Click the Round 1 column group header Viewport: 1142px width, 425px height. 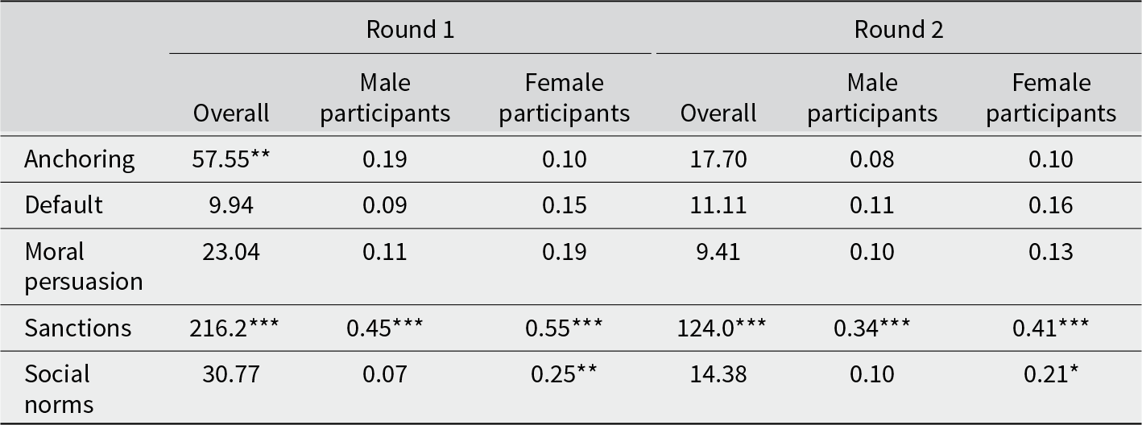[410, 30]
